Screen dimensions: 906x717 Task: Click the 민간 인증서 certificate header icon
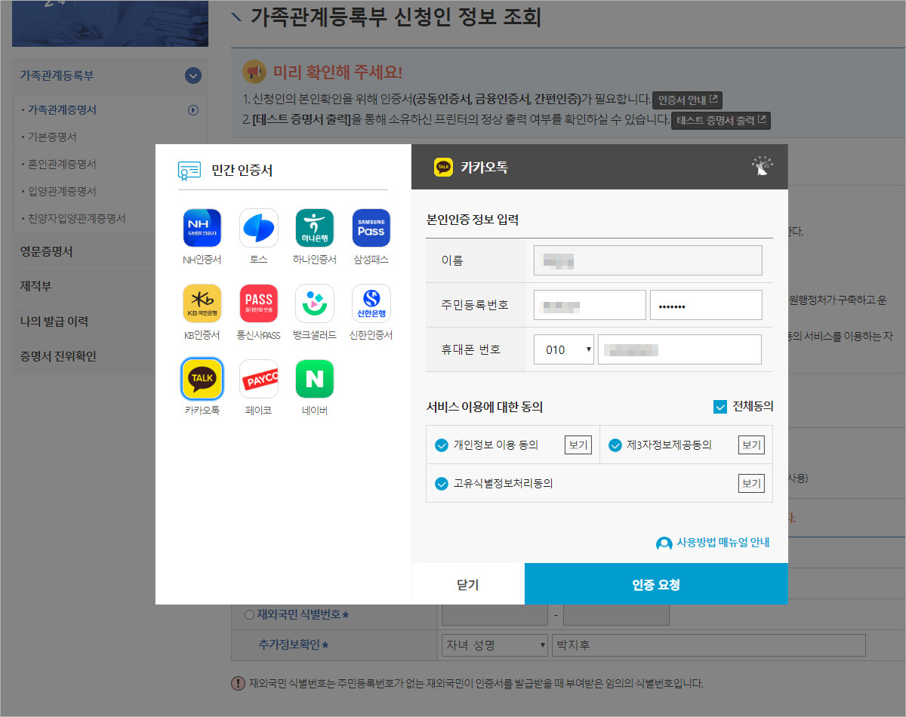[190, 170]
